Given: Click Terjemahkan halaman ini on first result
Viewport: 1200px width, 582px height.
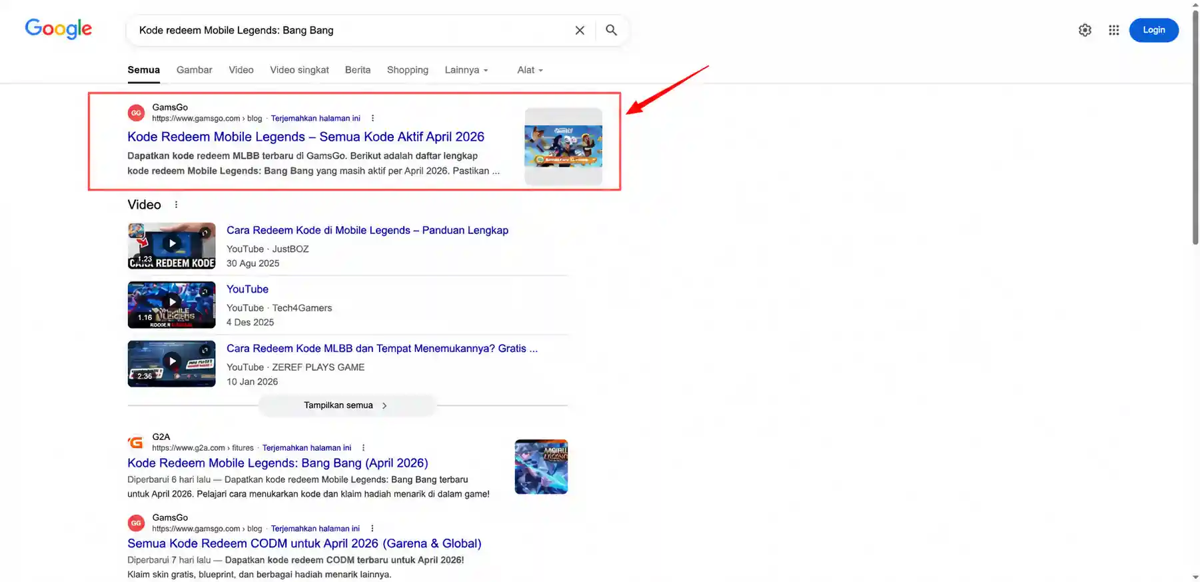Looking at the screenshot, I should pyautogui.click(x=315, y=118).
